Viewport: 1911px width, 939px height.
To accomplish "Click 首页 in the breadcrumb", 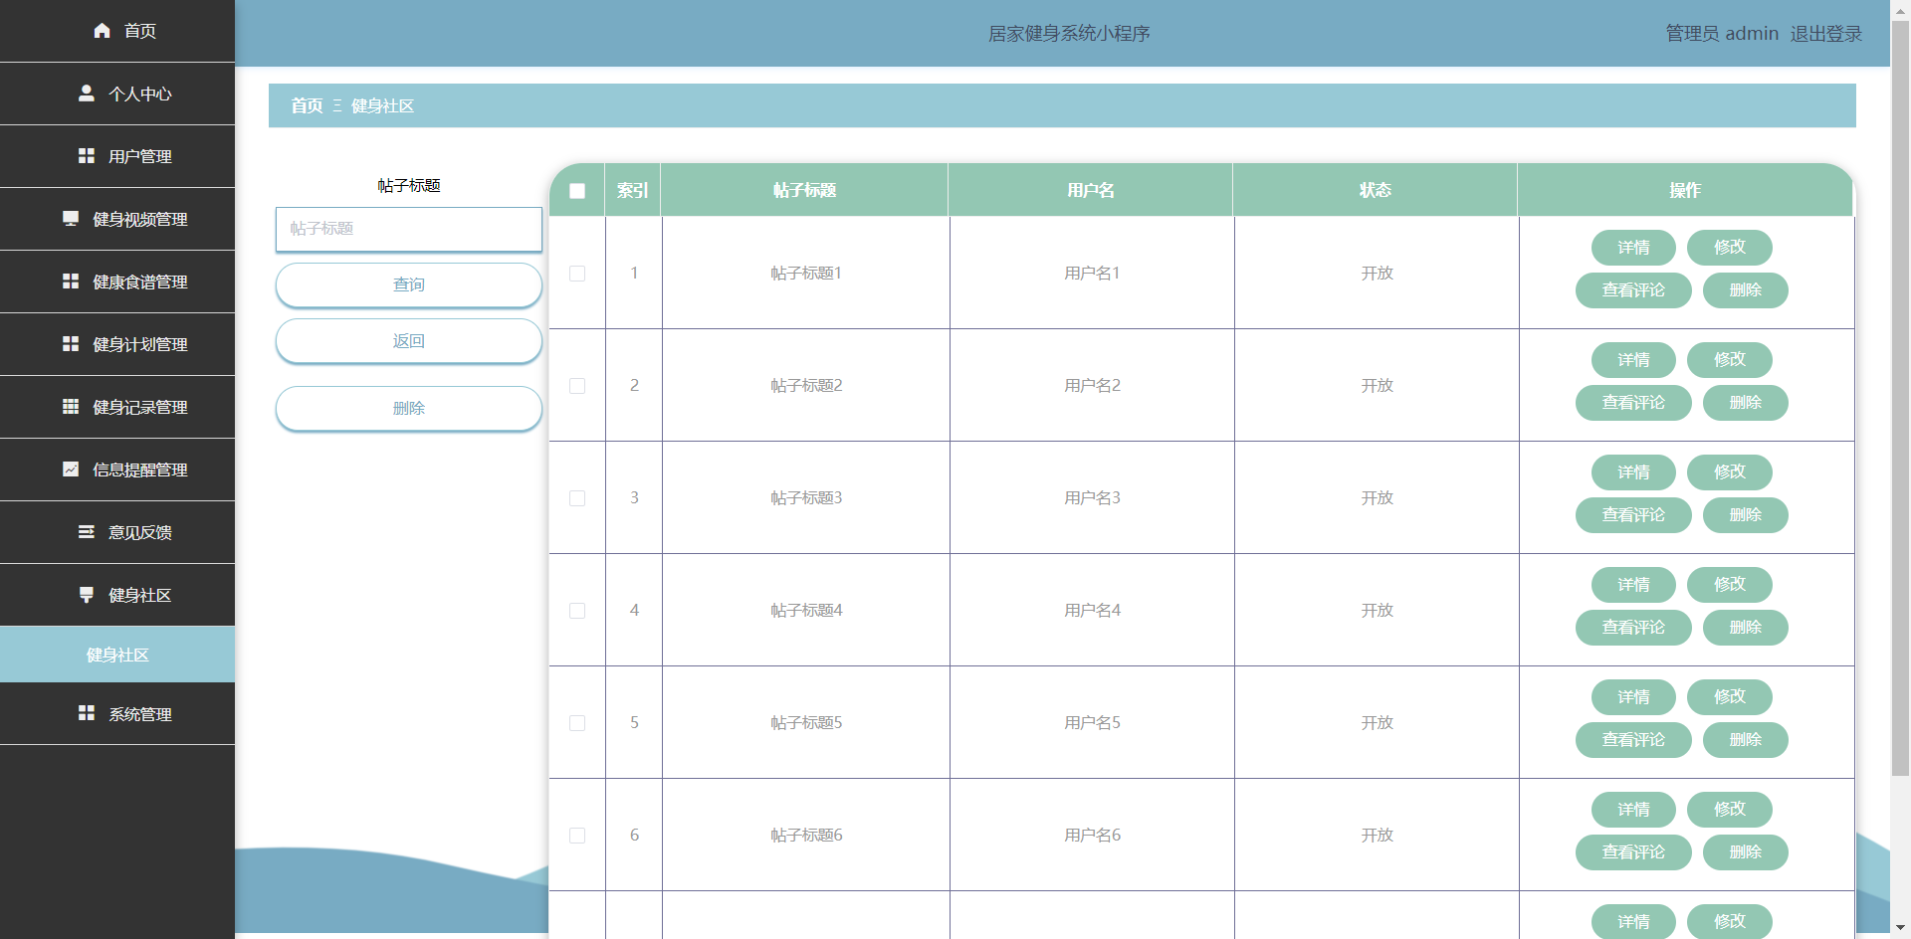I will click(307, 105).
